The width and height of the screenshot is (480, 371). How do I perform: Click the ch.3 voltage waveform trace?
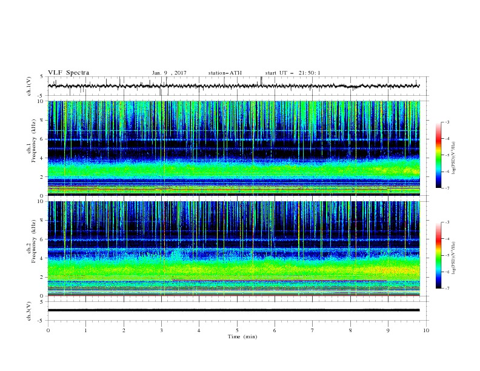pyautogui.click(x=233, y=310)
